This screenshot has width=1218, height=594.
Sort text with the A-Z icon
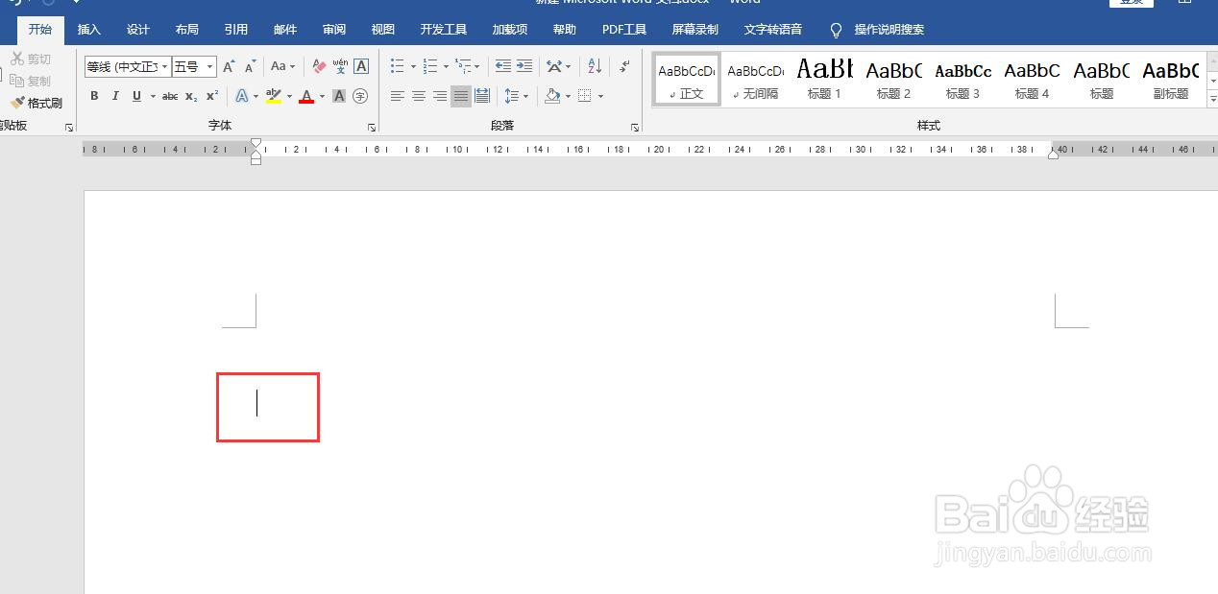click(595, 66)
